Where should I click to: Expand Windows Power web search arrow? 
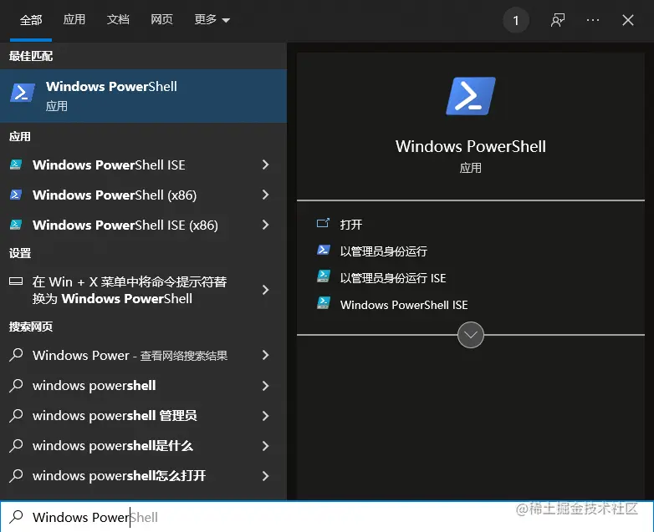pyautogui.click(x=265, y=355)
